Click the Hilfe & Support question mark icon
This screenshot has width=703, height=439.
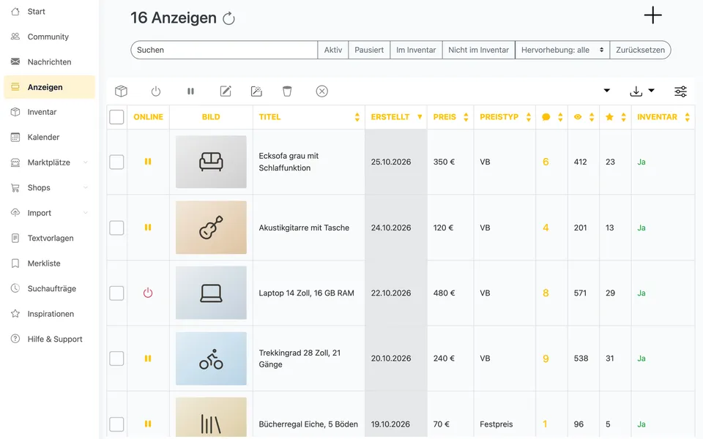coord(15,339)
